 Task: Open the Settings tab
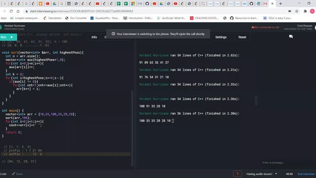point(221,37)
